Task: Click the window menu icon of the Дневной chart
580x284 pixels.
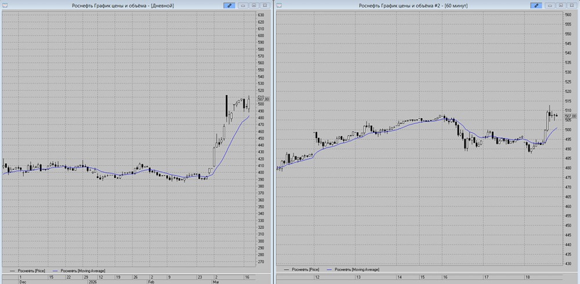Action: (x=5, y=6)
